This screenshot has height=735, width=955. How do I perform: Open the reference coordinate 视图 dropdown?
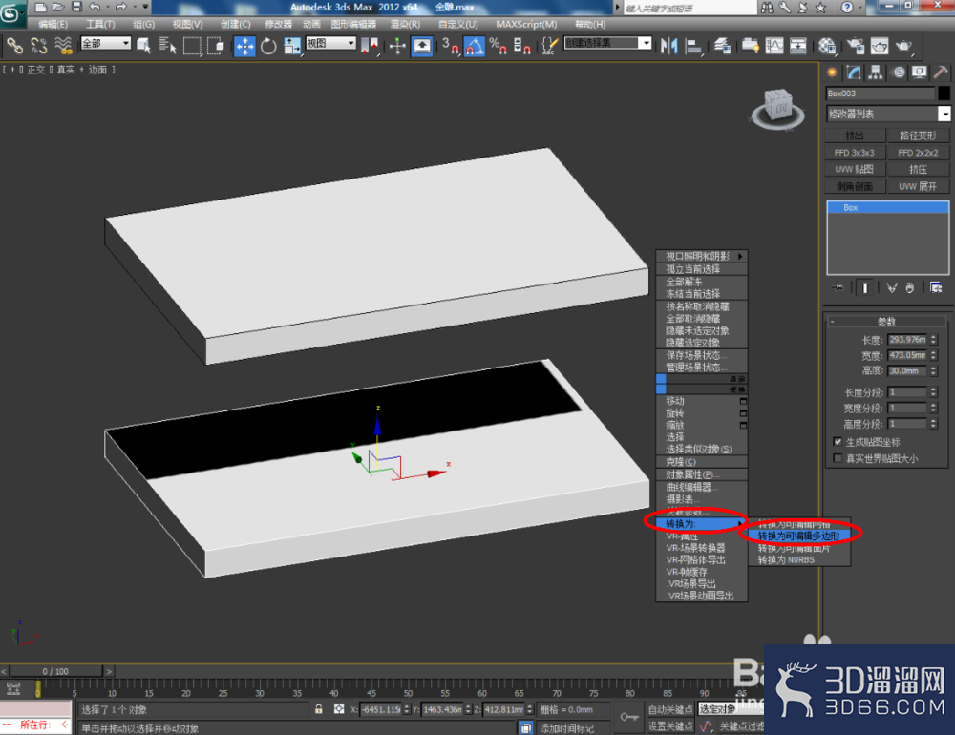point(330,43)
